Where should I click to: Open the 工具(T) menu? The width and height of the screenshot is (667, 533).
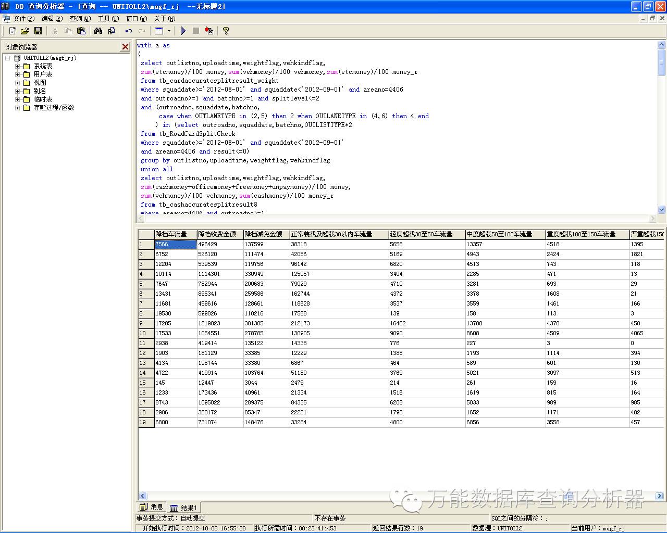coord(108,18)
